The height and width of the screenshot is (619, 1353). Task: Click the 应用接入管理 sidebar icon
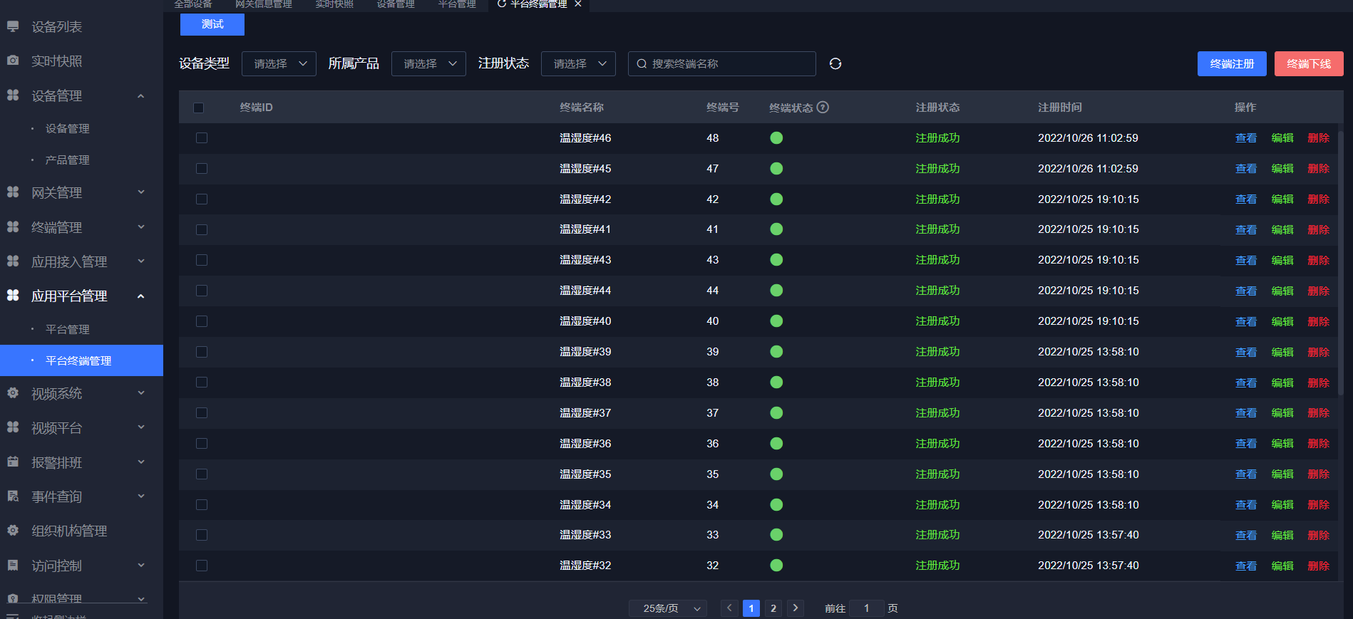[x=13, y=261]
